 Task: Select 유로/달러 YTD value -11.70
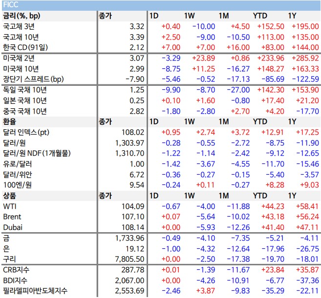[273, 164]
